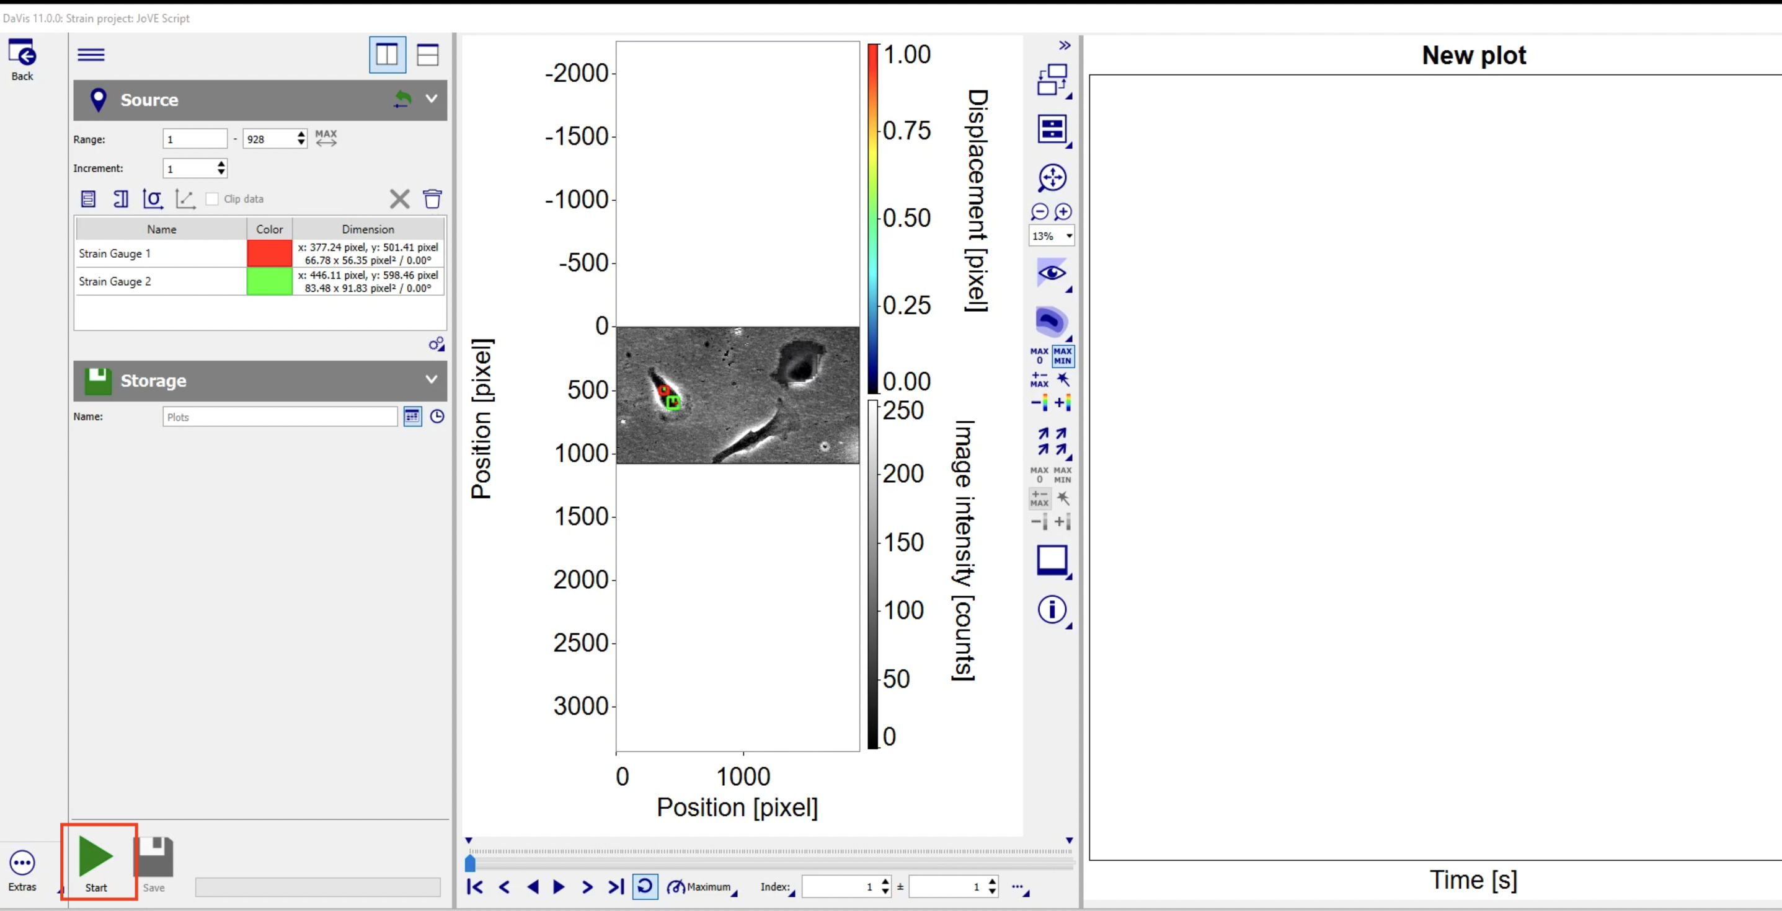Collapse the Source panel chevron

431,99
